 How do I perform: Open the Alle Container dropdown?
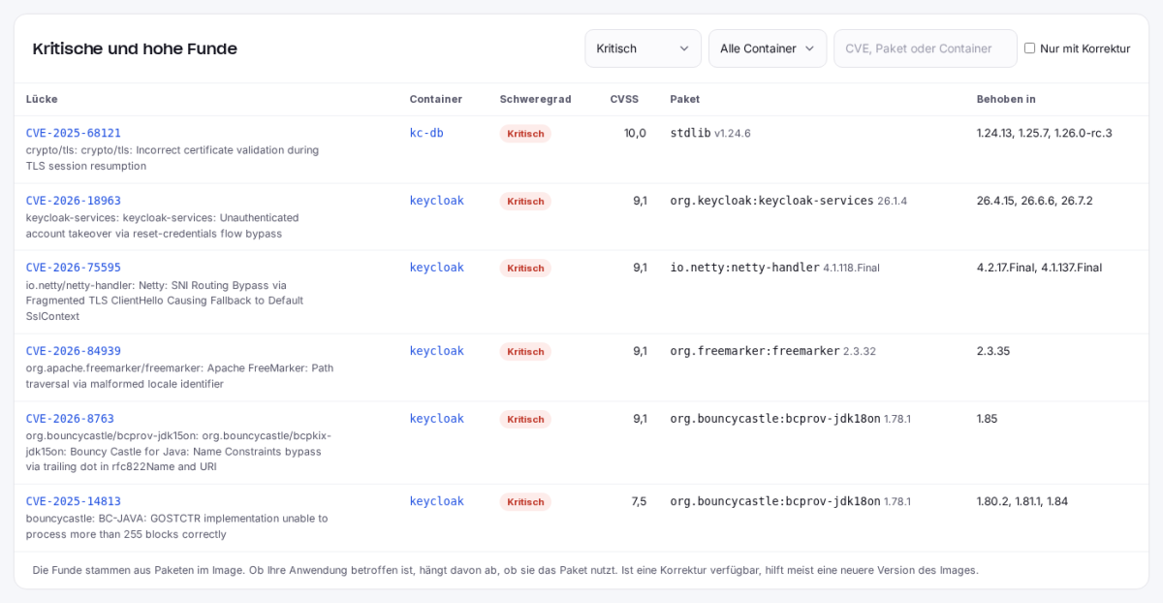[x=768, y=48]
